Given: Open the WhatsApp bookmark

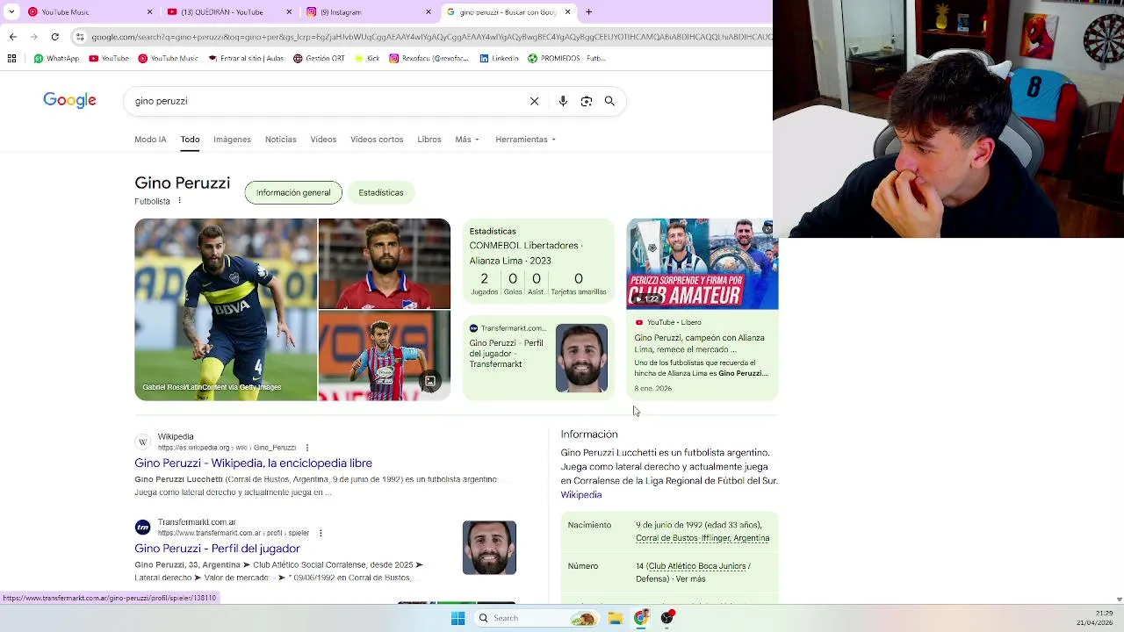Looking at the screenshot, I should click(56, 59).
